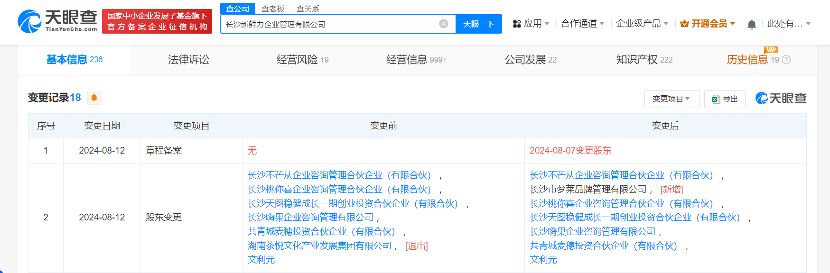Open the 文利元 shareholder link
This screenshot has width=830, height=273.
(261, 260)
